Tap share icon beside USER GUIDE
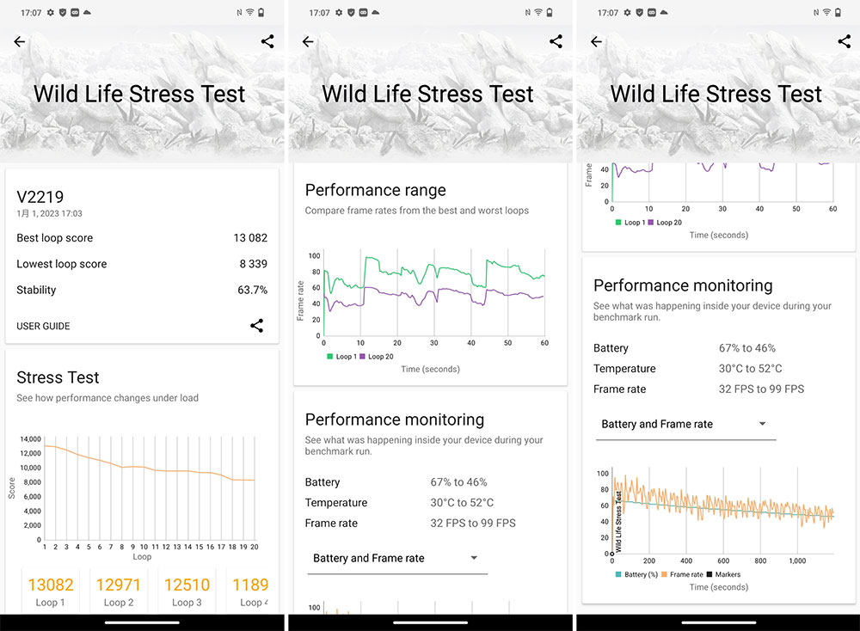Image resolution: width=860 pixels, height=631 pixels. [x=256, y=326]
